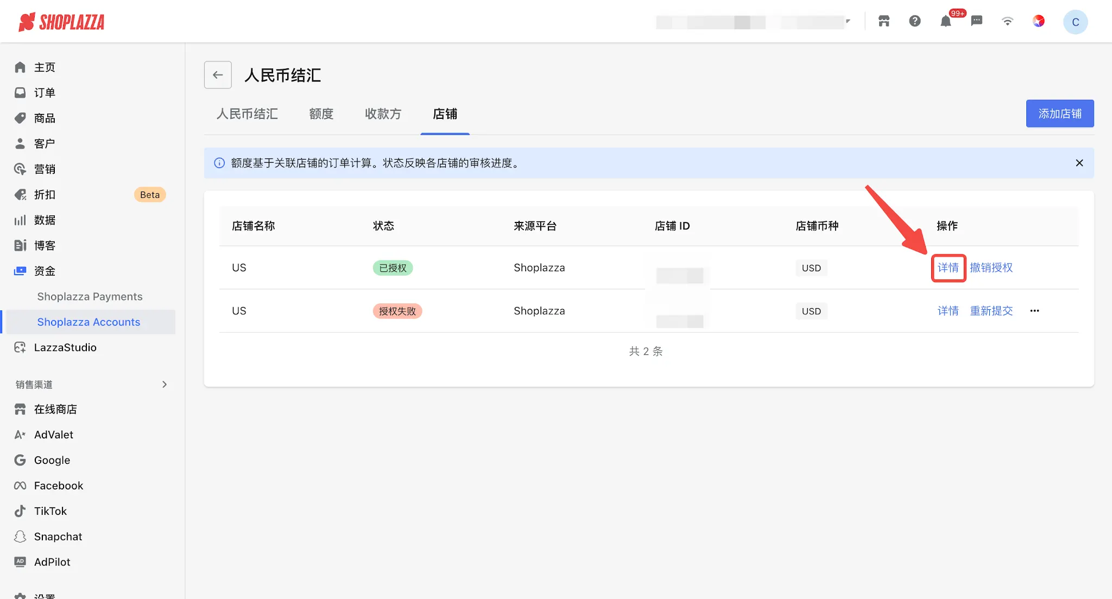The image size is (1112, 599).
Task: Expand the 销售渠道 section chevron
Action: point(165,385)
